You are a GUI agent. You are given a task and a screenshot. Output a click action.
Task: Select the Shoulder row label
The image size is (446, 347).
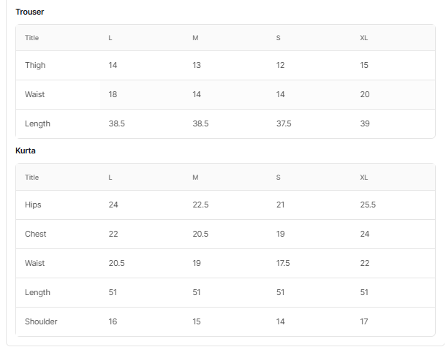pos(41,321)
